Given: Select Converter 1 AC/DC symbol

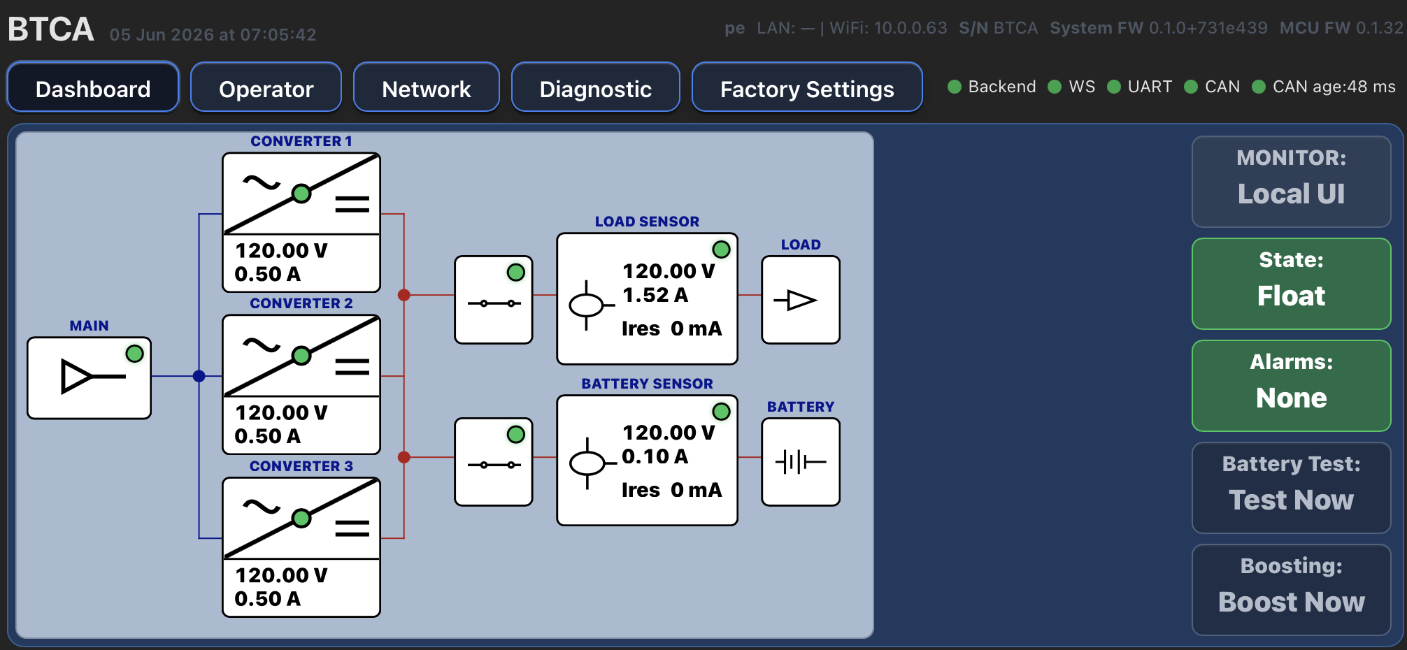Looking at the screenshot, I should (301, 194).
